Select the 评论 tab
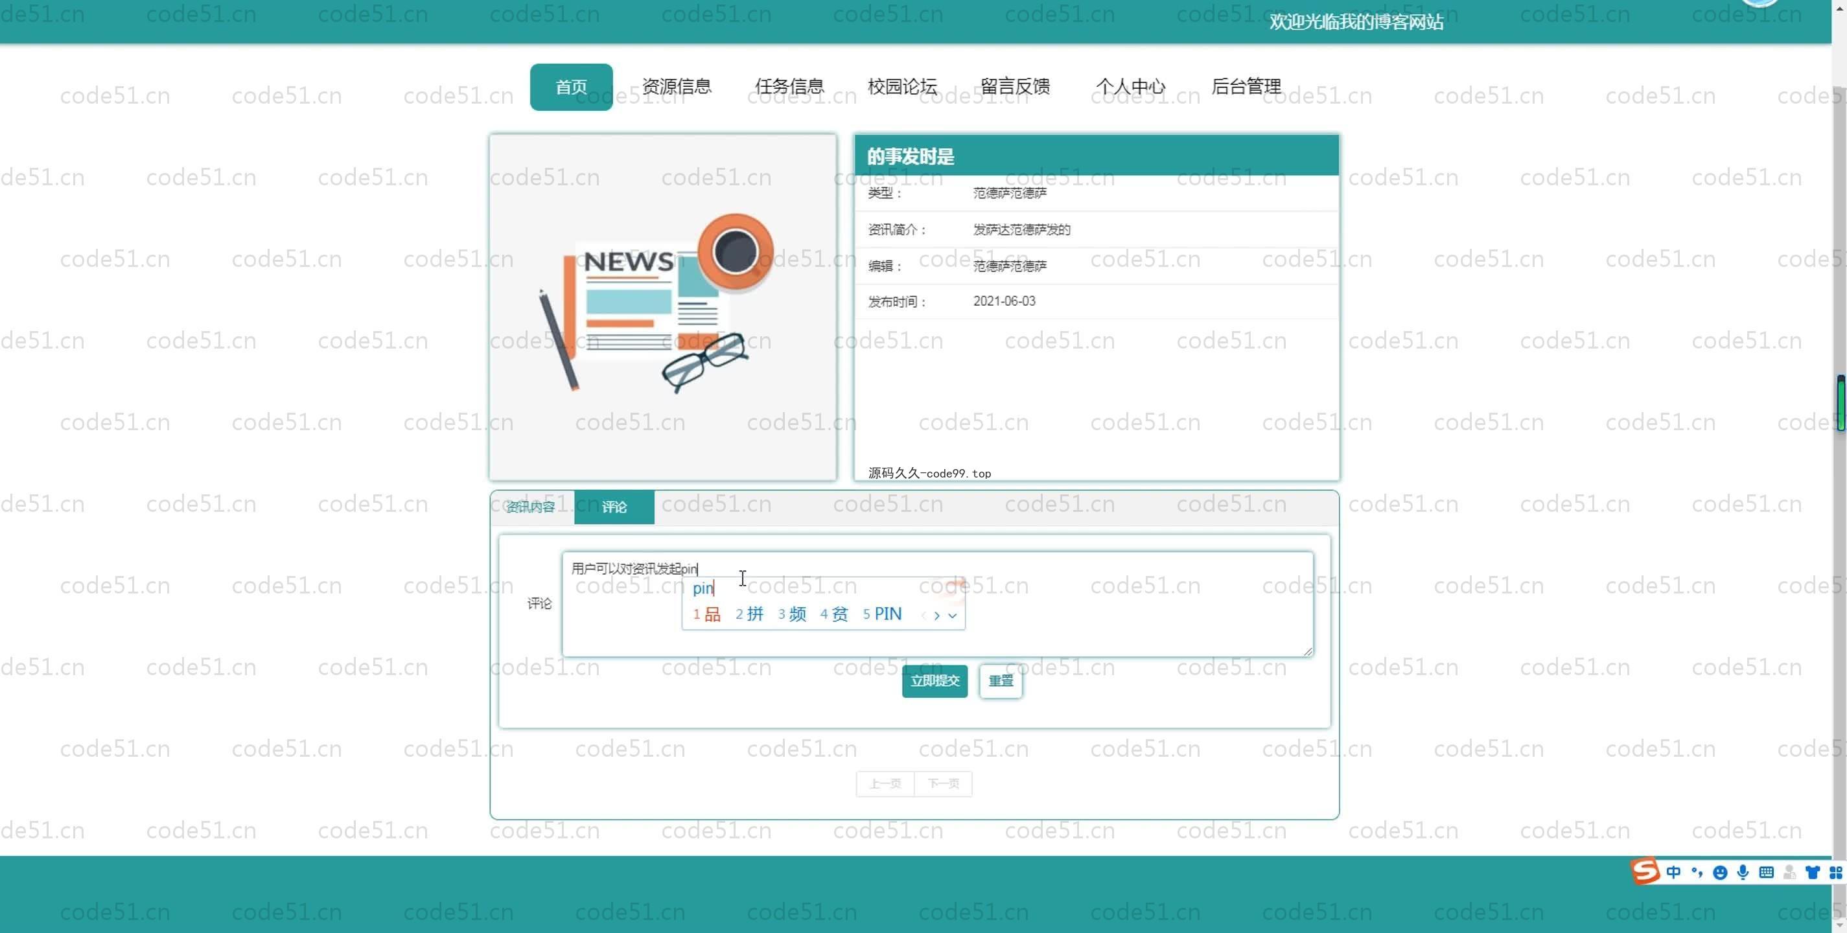Viewport: 1847px width, 933px height. (x=614, y=507)
